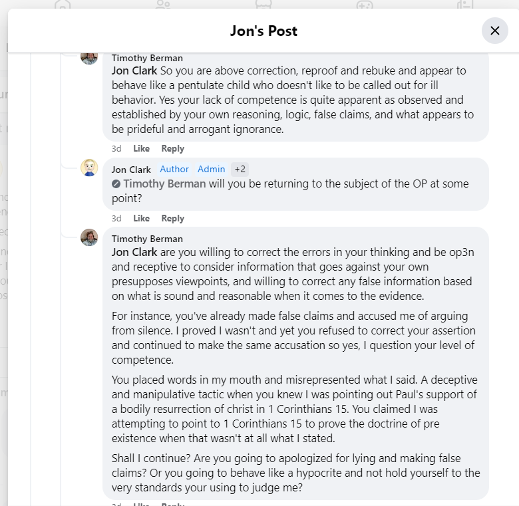Click the Timothy Berman mention in Jon's reply

pyautogui.click(x=164, y=184)
